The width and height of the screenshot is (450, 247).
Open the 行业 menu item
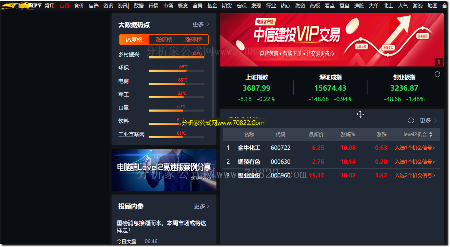(271, 6)
